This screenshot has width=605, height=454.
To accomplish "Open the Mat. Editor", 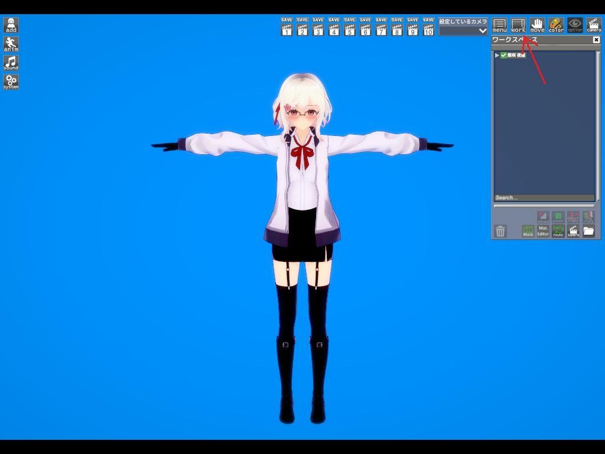I will (542, 231).
